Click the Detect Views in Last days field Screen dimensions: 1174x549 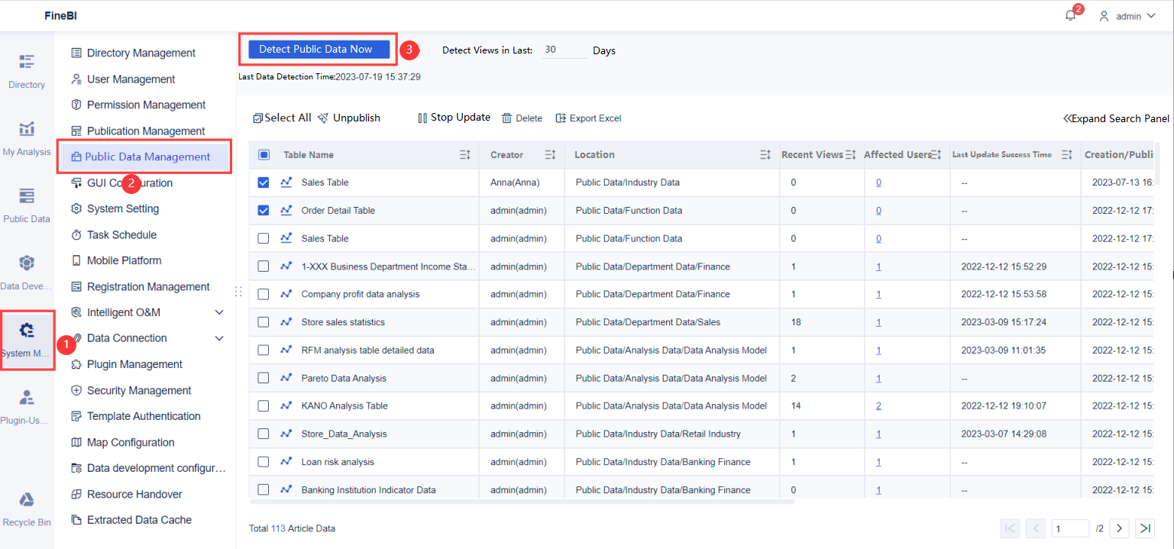[564, 50]
